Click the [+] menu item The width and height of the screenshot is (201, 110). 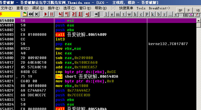pyautogui.click(x=113, y=8)
